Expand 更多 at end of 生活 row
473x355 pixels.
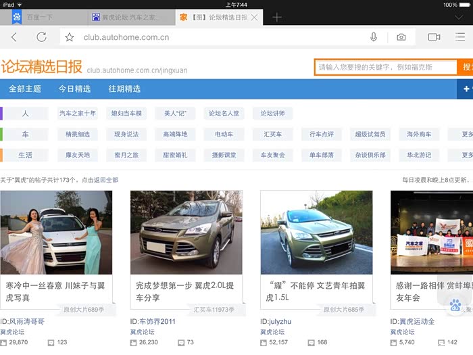coord(466,155)
